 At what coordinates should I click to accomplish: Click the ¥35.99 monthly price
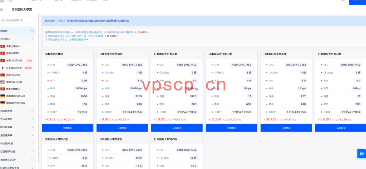pos(214,119)
